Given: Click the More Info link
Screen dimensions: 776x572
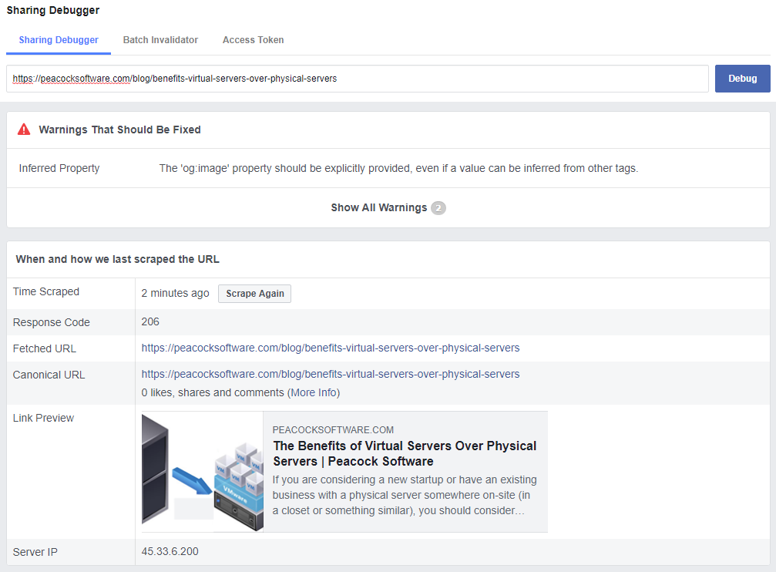Looking at the screenshot, I should (x=314, y=392).
